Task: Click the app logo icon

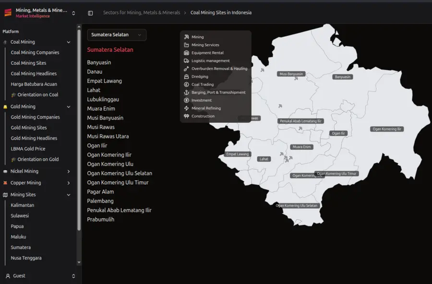Action: pyautogui.click(x=8, y=12)
